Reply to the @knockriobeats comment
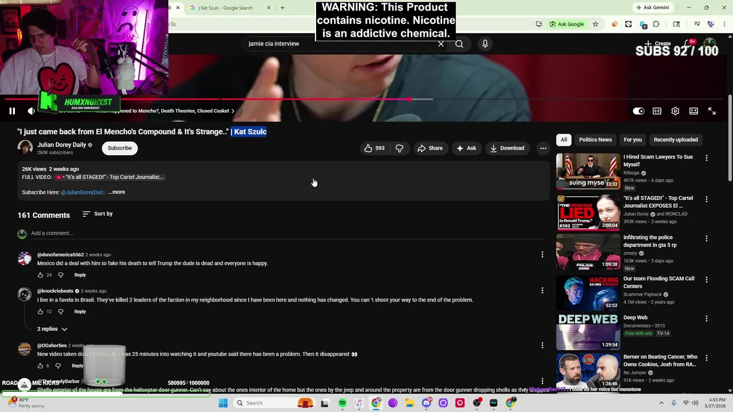 [80, 312]
